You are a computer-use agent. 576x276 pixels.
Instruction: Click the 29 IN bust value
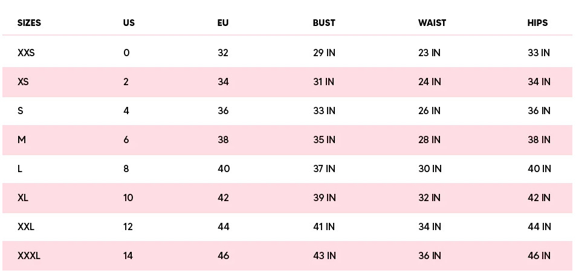coord(324,53)
